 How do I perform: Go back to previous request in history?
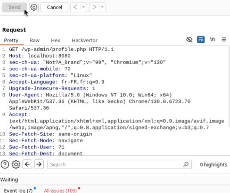pos(75,7)
